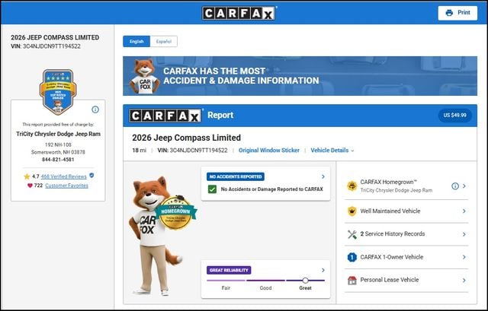The image size is (488, 311).
Task: Click the CARFAX logo in top header
Action: tap(239, 14)
